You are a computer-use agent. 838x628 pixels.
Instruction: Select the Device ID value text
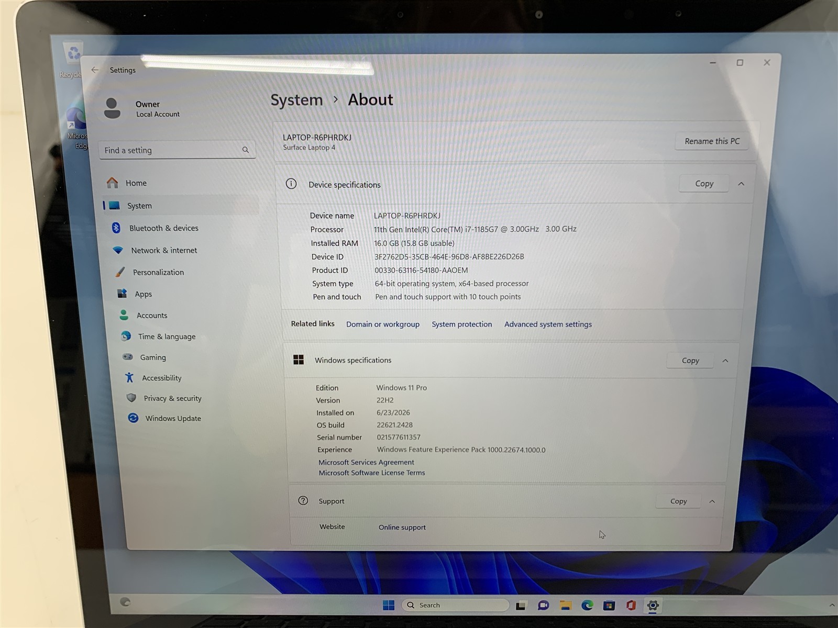[449, 256]
